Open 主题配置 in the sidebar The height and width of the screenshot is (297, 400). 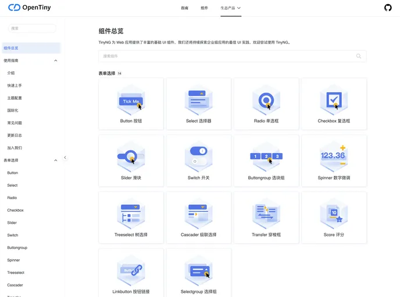pos(15,98)
